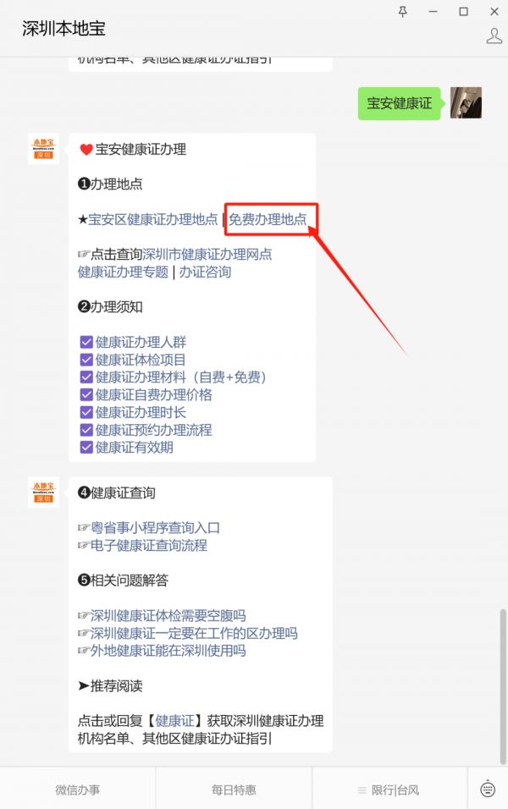The width and height of the screenshot is (508, 809).
Task: Open the account profile icon
Action: tap(494, 36)
